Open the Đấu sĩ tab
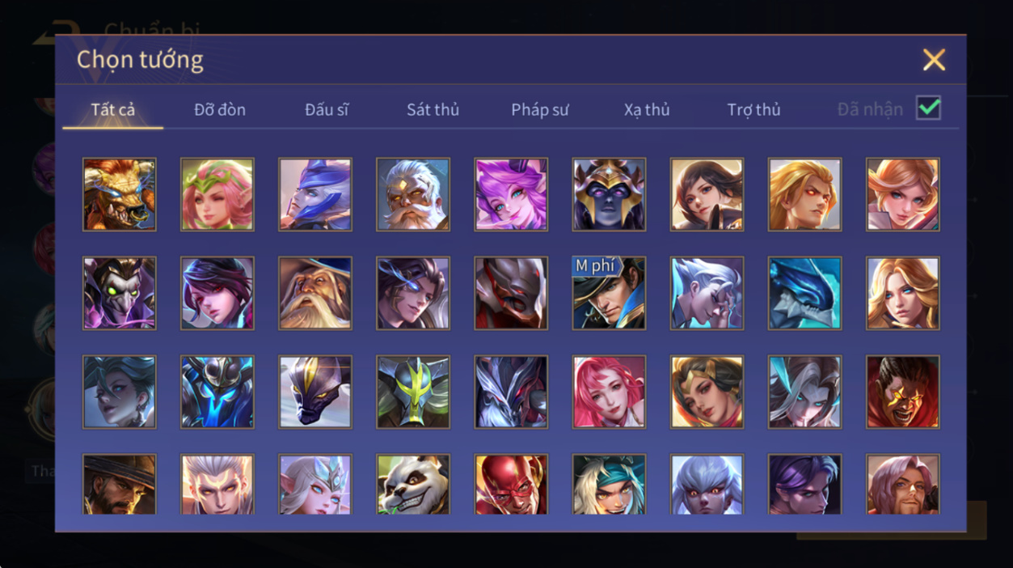The height and width of the screenshot is (568, 1013). (327, 109)
